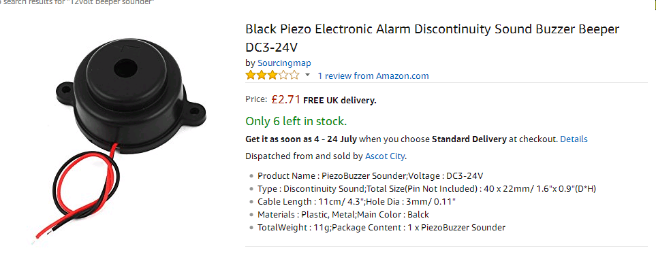
Task: Click the fourth empty rating star
Action: tap(283, 75)
